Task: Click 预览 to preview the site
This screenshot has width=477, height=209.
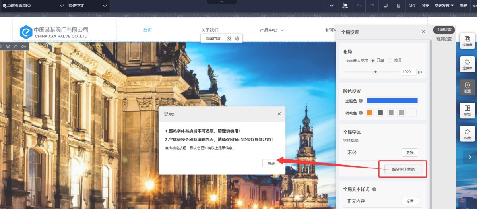Action: [425, 6]
